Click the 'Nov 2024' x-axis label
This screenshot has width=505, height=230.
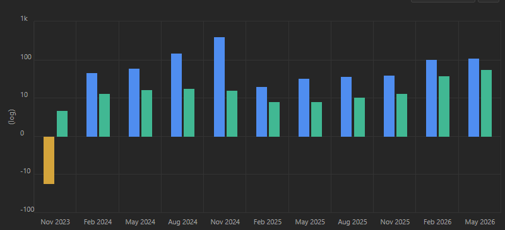coord(225,222)
